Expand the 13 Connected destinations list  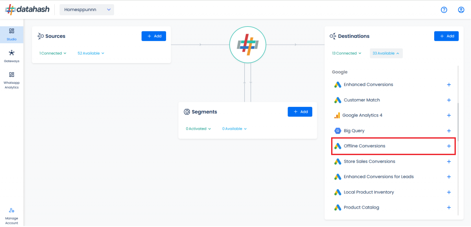346,53
